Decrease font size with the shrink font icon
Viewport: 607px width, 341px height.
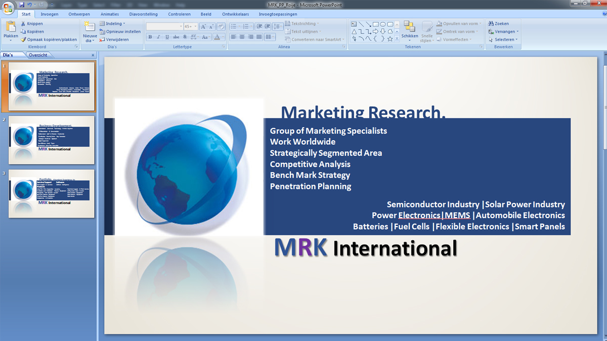click(x=211, y=26)
